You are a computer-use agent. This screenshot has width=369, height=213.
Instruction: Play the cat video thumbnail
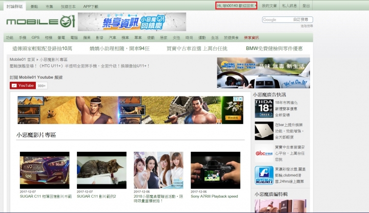click(101, 170)
